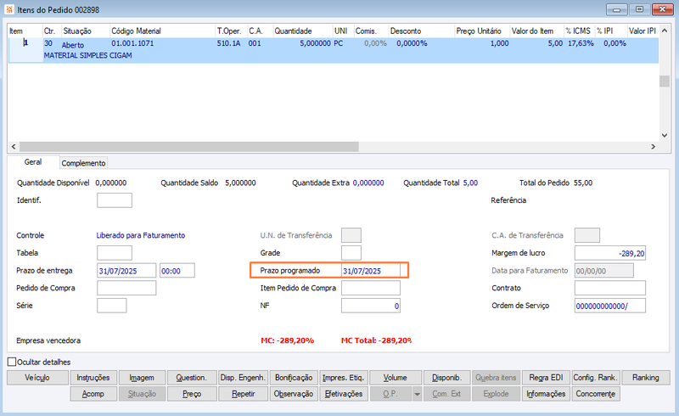Click the Config. Rank. button
Viewport: 679px width, 416px height.
point(596,378)
